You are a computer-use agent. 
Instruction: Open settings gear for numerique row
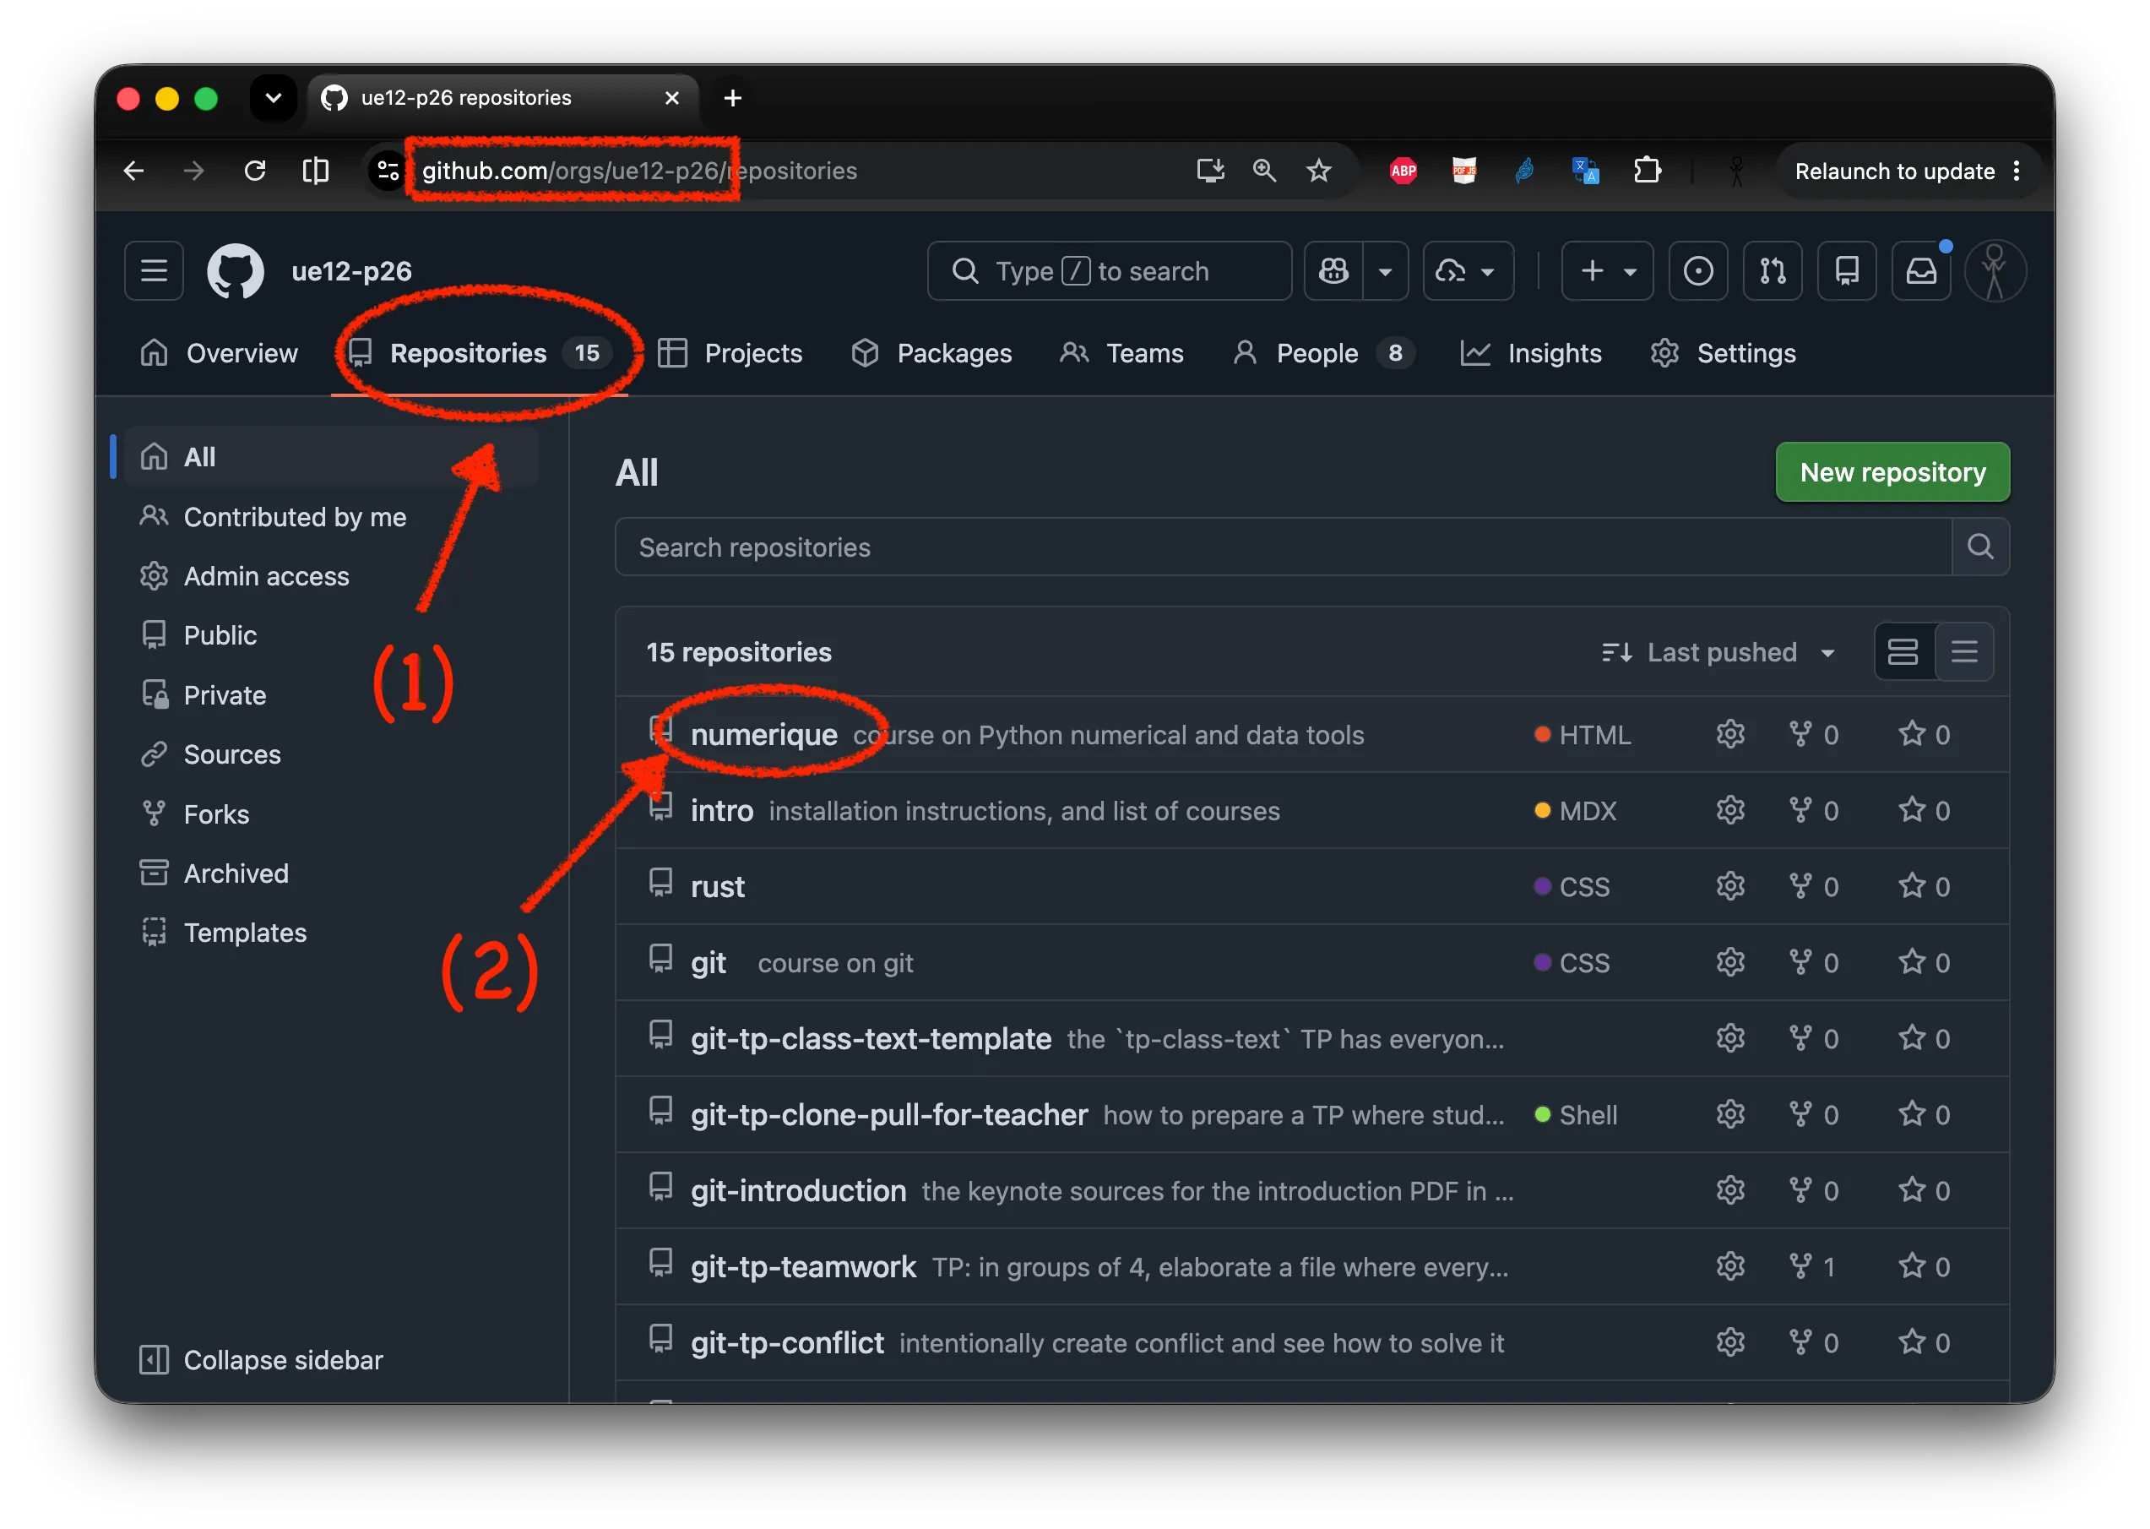[x=1730, y=733]
